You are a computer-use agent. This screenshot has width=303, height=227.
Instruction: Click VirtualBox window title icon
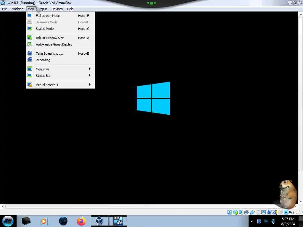3,3
